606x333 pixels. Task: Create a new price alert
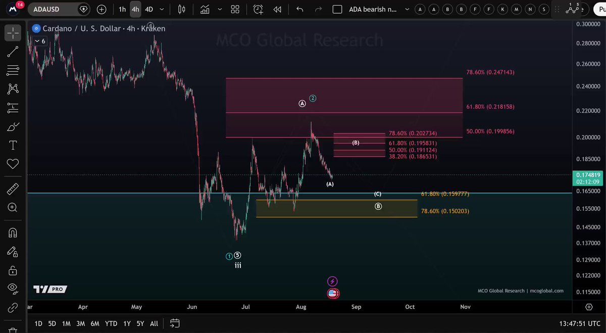coord(259,9)
